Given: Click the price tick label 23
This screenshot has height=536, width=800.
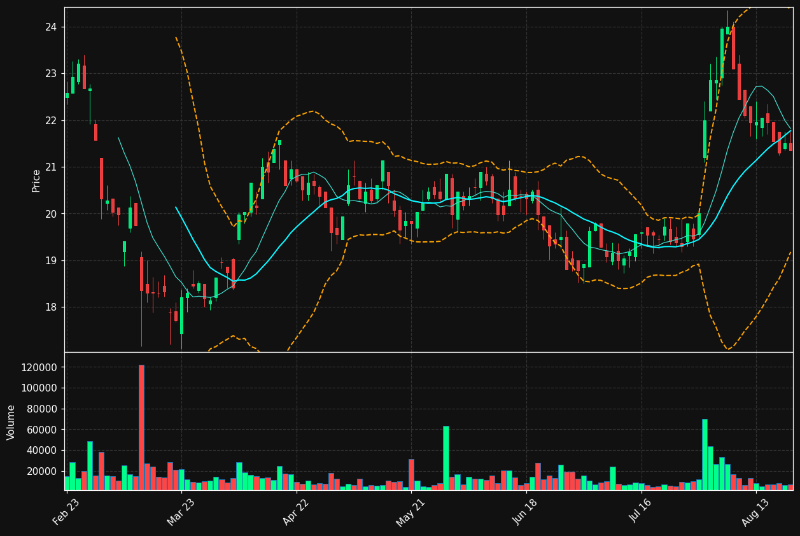Looking at the screenshot, I should 51,73.
